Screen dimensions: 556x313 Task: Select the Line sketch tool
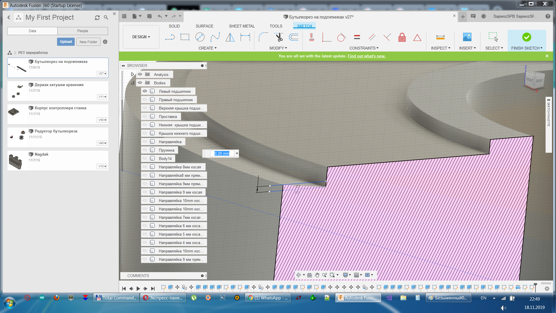coord(170,37)
